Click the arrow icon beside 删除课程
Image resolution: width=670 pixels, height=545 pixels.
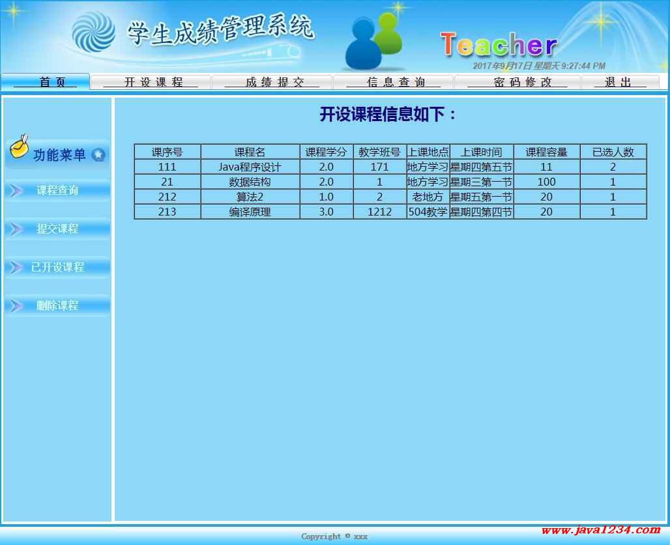click(16, 306)
